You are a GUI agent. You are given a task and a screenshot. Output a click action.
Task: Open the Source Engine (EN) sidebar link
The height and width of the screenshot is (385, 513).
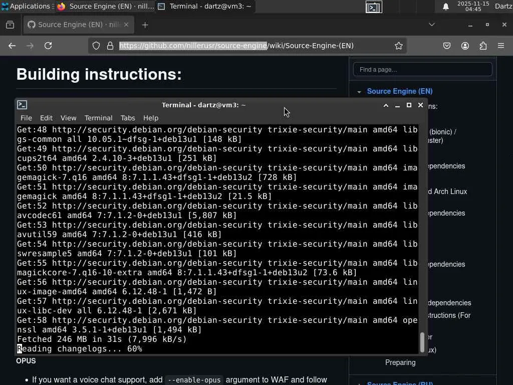click(x=399, y=91)
